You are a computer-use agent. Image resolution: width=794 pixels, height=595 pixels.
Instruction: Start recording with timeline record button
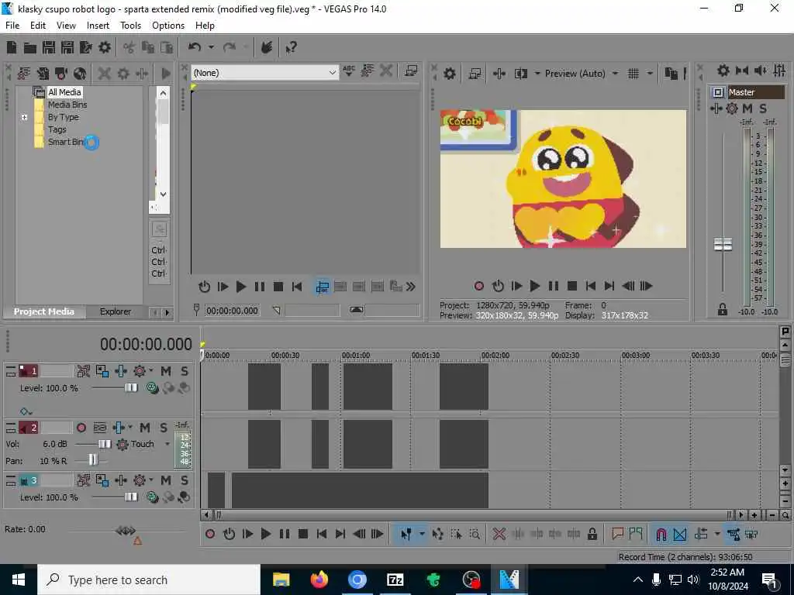tap(210, 534)
